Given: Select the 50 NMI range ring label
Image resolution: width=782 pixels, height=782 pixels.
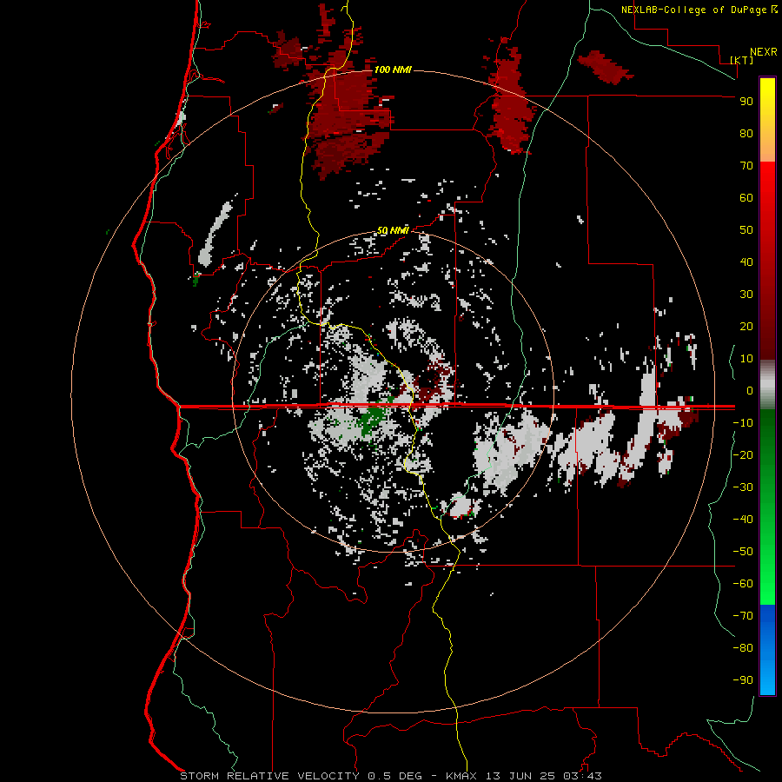Looking at the screenshot, I should (393, 230).
